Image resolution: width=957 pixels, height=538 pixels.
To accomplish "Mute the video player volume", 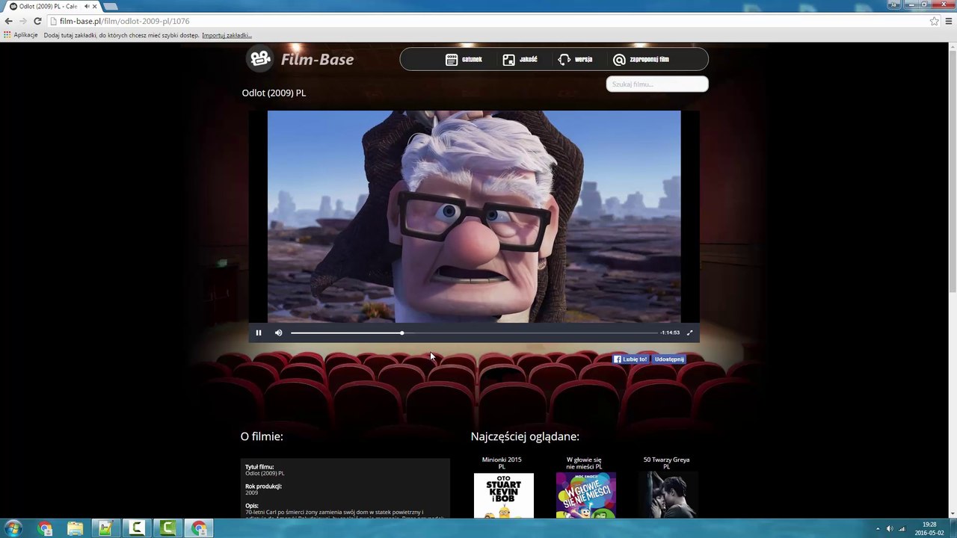I will point(278,333).
